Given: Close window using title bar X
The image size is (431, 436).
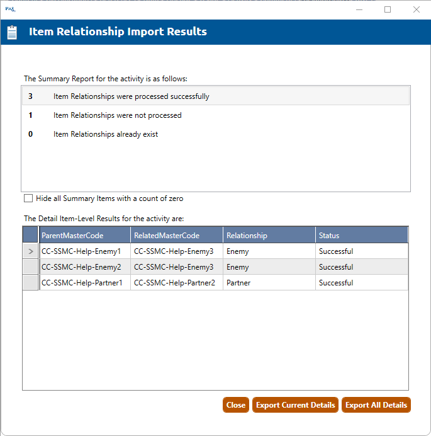Looking at the screenshot, I should tap(416, 9).
